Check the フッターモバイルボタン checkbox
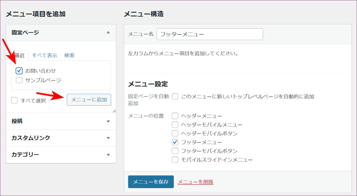 (175, 151)
